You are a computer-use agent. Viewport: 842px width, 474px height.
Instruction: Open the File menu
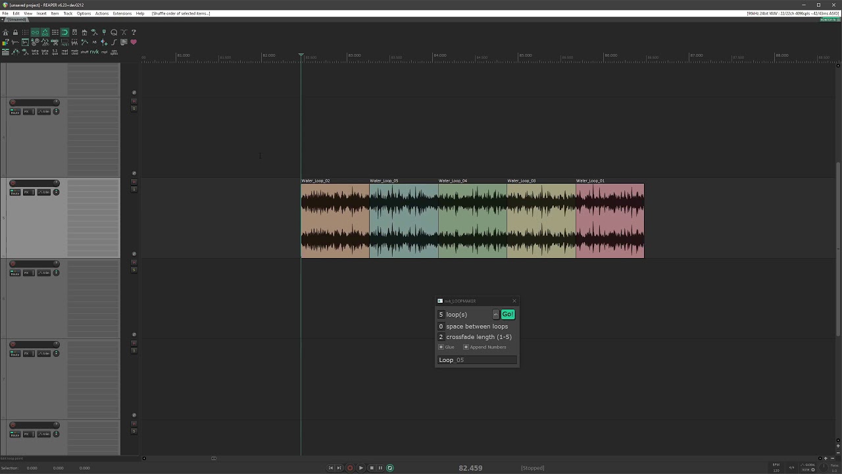tap(5, 13)
